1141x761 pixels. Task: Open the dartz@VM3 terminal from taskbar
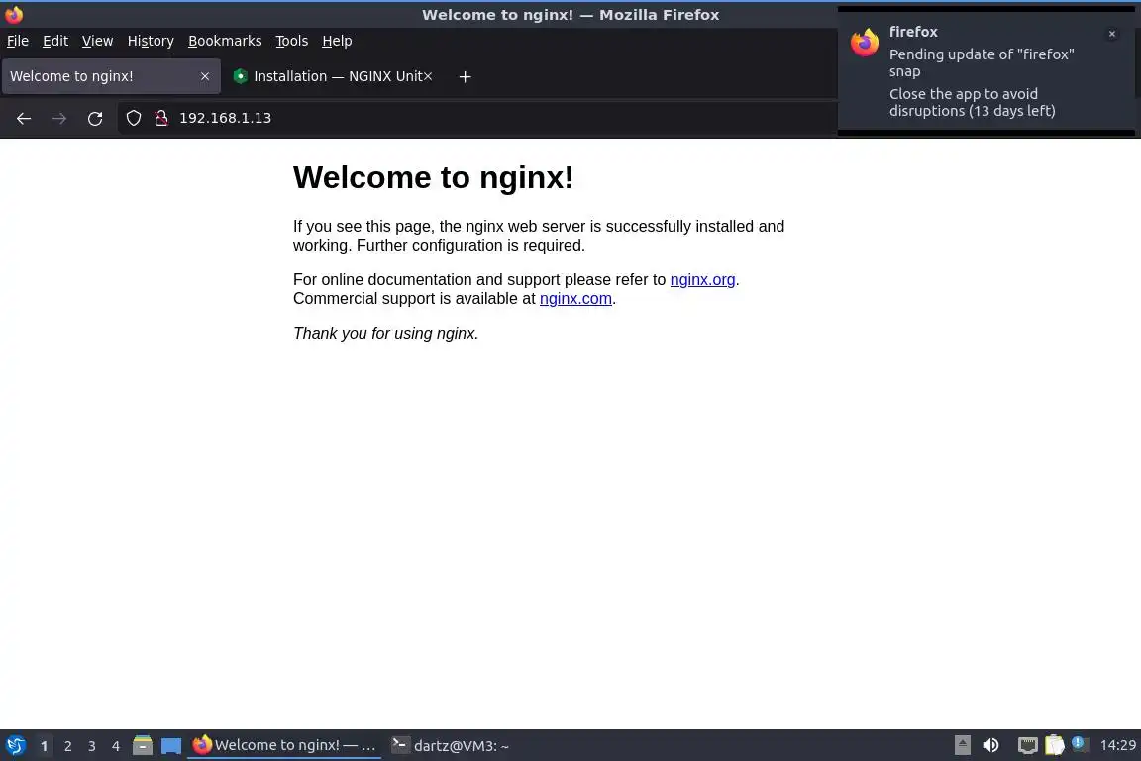pos(452,746)
